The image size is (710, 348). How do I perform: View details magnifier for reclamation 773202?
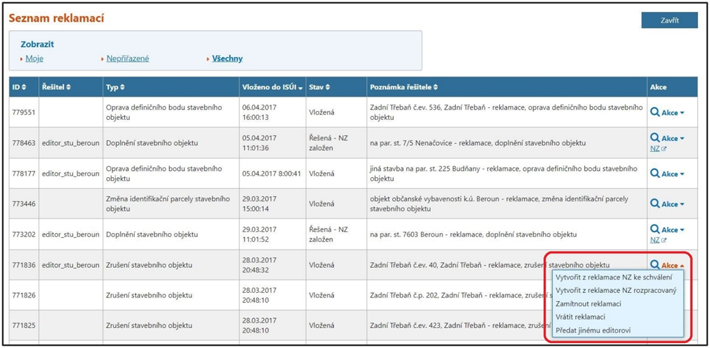click(655, 229)
